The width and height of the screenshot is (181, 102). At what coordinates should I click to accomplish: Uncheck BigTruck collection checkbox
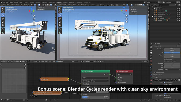[x=154, y=16]
